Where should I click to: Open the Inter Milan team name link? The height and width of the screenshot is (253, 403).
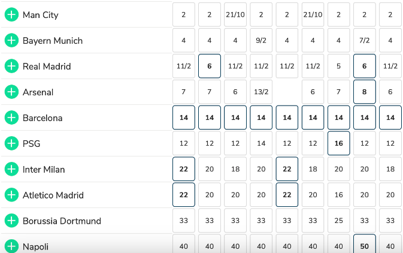44,170
